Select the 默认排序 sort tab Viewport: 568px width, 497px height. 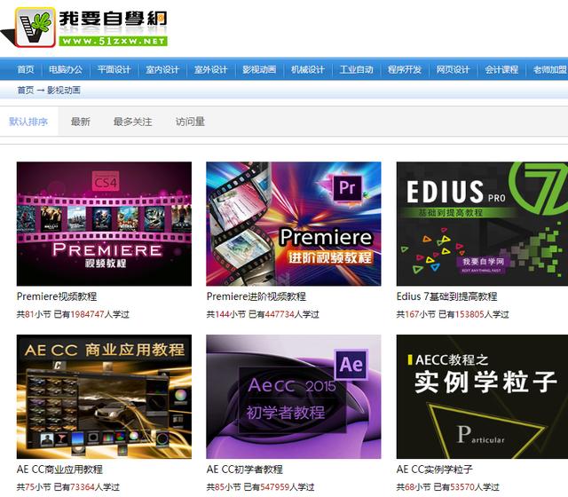point(28,122)
